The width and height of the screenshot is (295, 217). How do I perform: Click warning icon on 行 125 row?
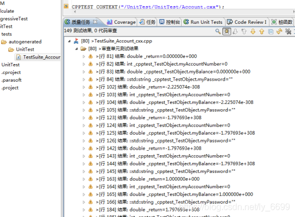point(90,133)
